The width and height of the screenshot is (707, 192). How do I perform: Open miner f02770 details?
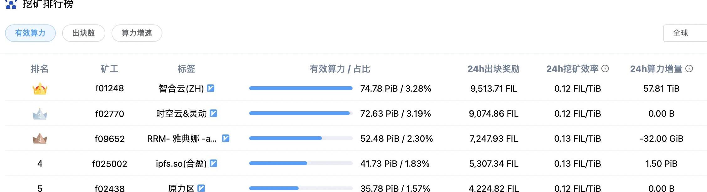[x=110, y=114]
